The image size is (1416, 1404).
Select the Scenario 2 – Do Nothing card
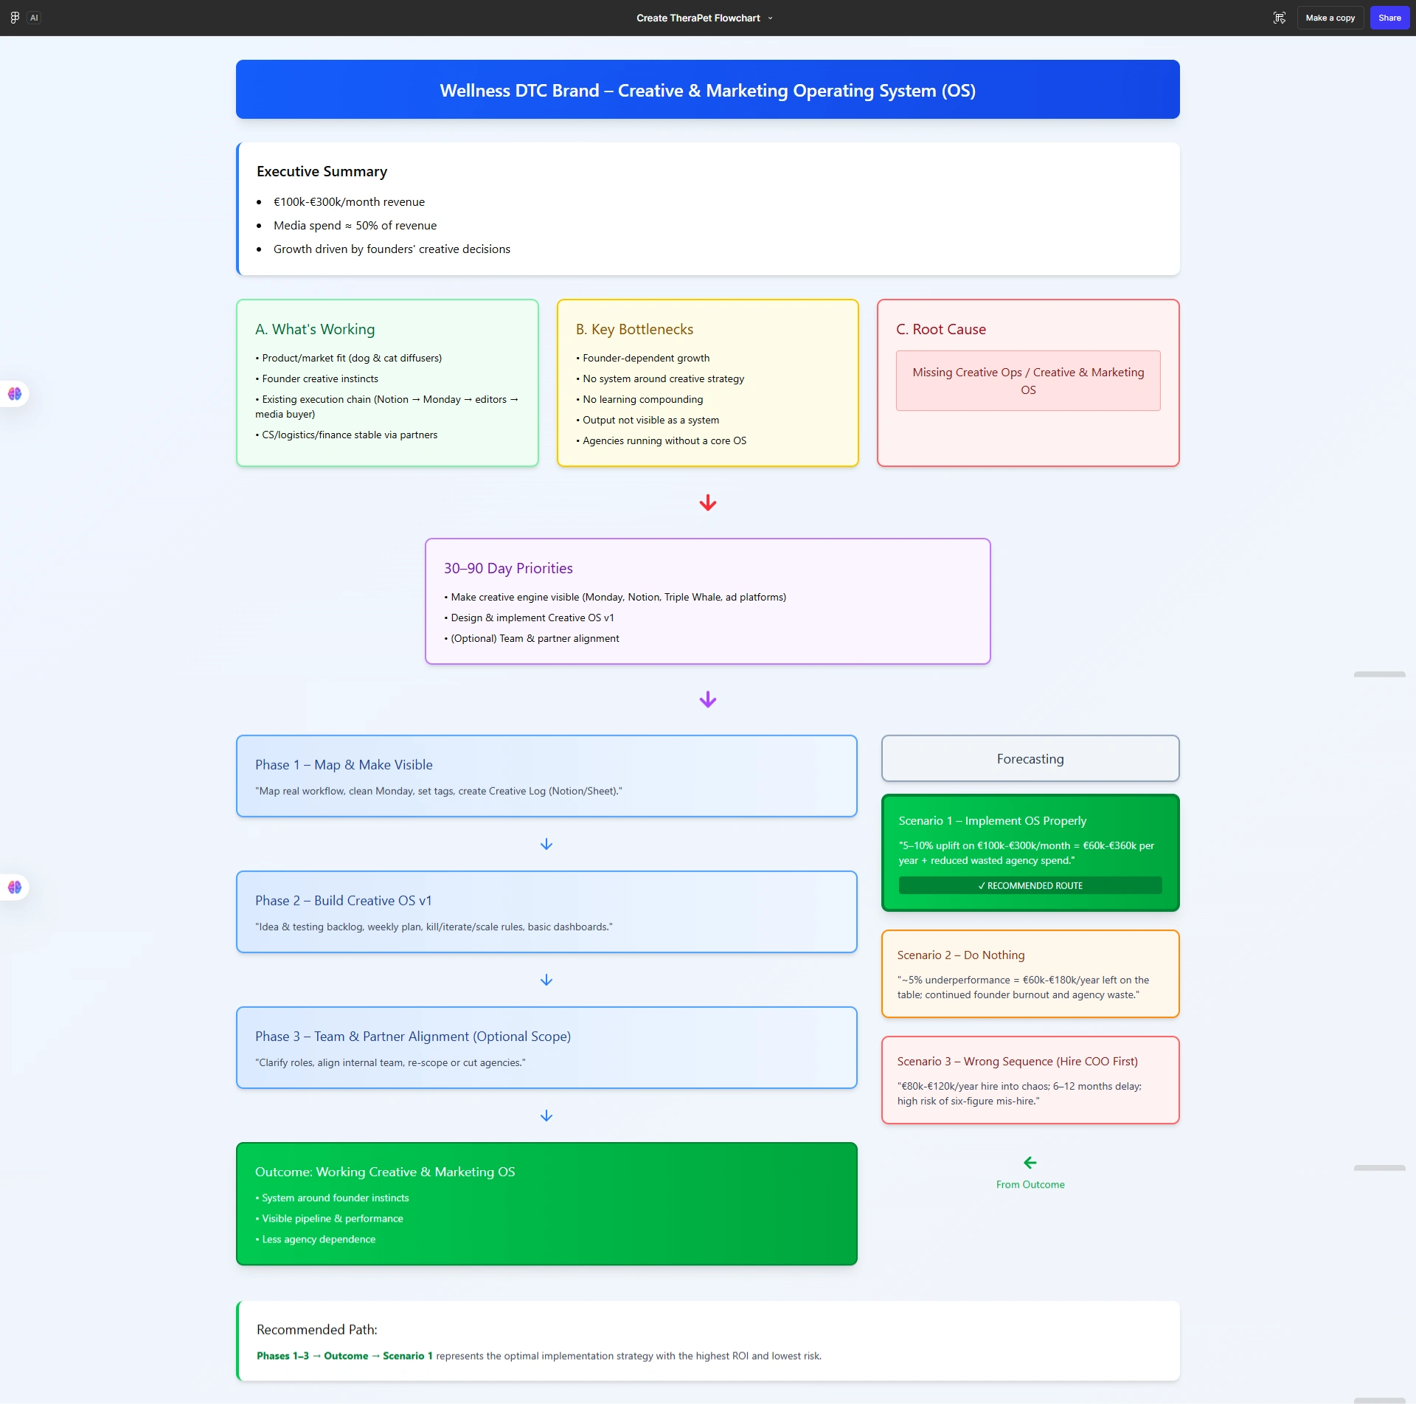[x=1030, y=974]
